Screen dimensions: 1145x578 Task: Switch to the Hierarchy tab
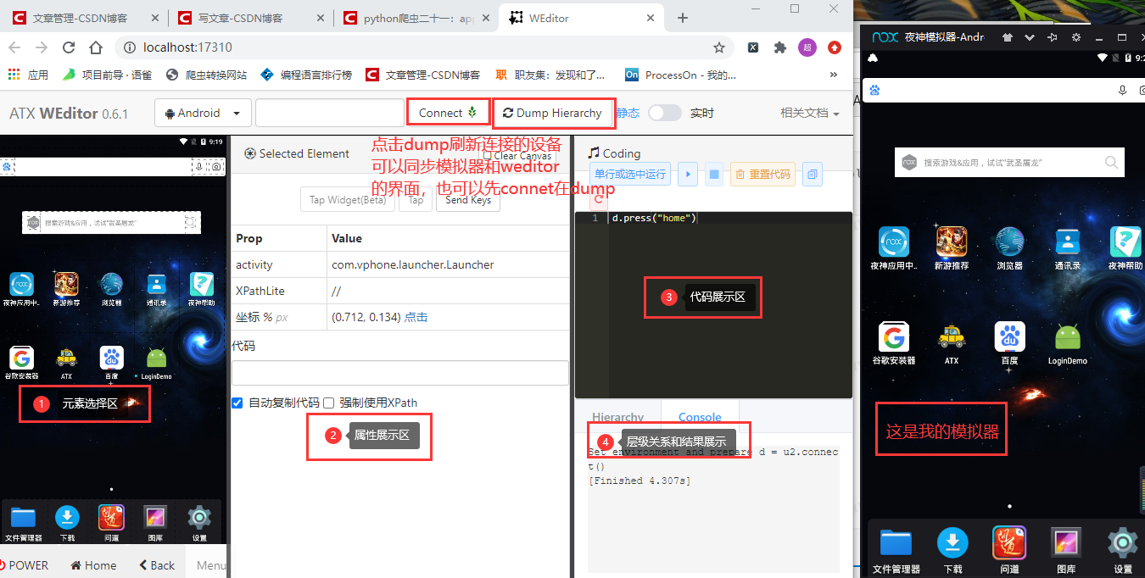[x=617, y=417]
